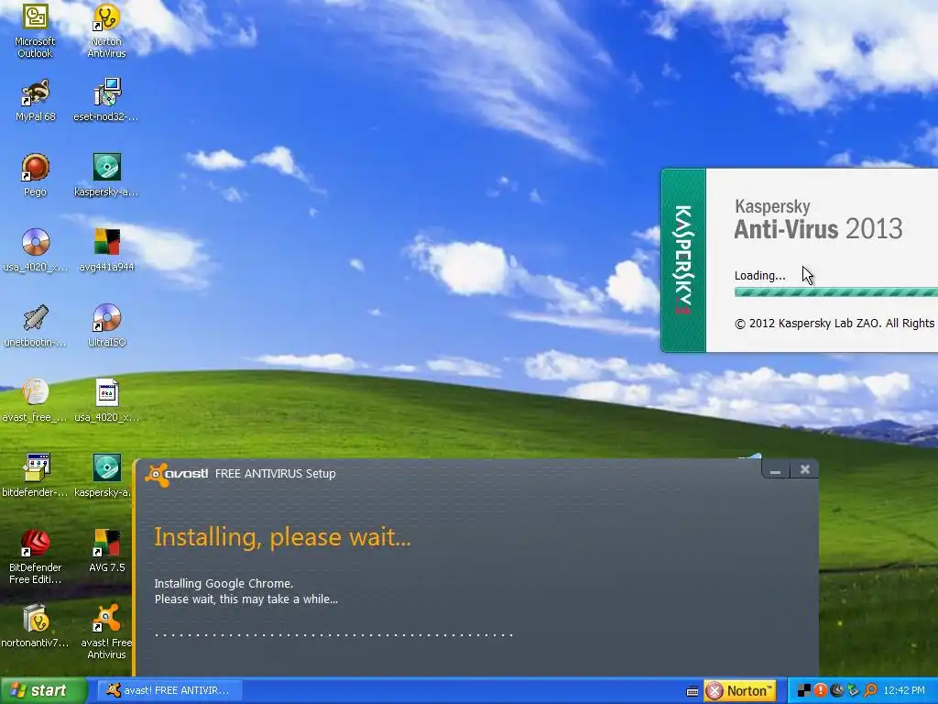Close the avast! FREE ANTIVIRUS Setup window
This screenshot has width=938, height=704.
[x=804, y=470]
